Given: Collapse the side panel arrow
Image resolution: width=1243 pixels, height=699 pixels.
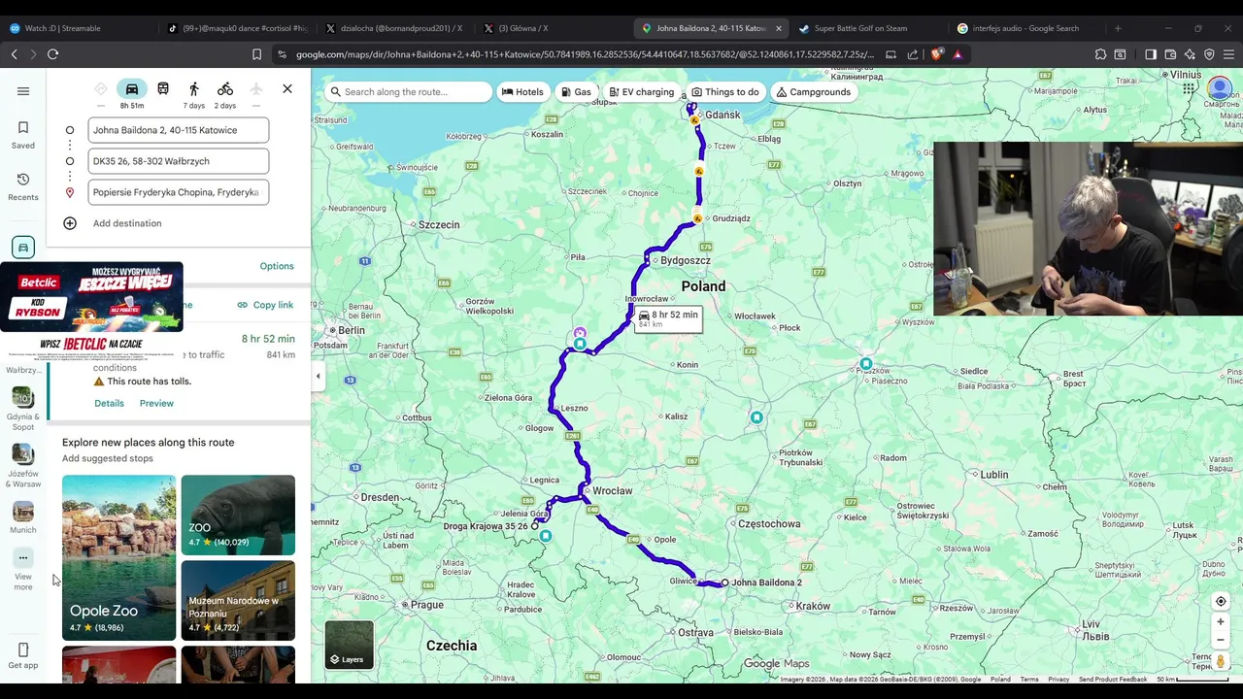Looking at the screenshot, I should [x=318, y=377].
